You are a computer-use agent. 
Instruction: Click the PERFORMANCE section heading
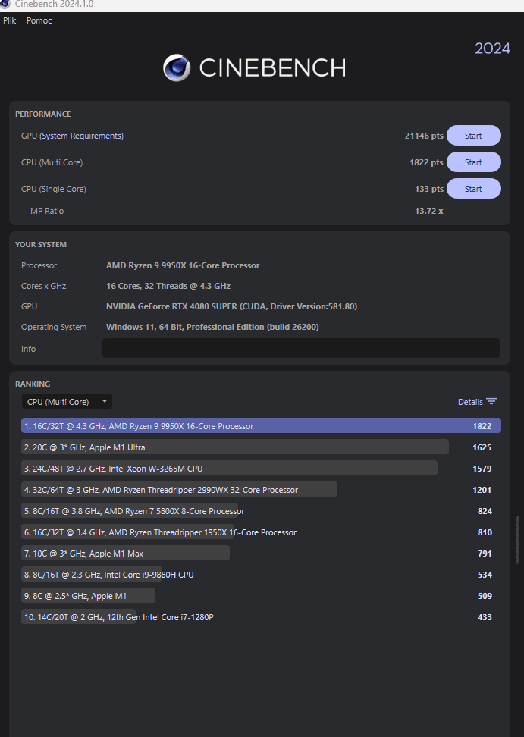(42, 114)
